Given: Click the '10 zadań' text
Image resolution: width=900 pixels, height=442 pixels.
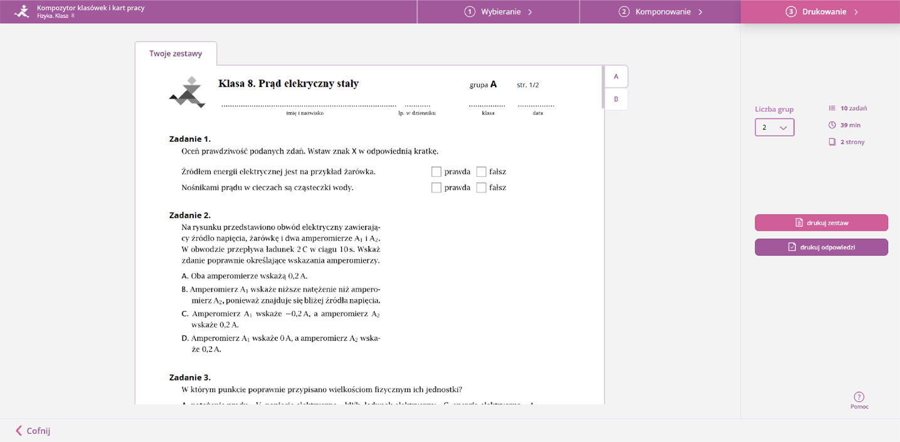Looking at the screenshot, I should coord(854,108).
